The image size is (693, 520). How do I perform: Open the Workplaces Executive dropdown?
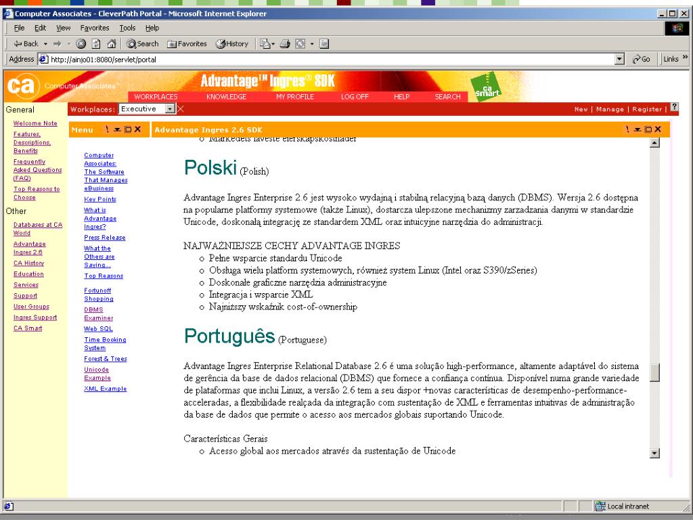pyautogui.click(x=147, y=109)
